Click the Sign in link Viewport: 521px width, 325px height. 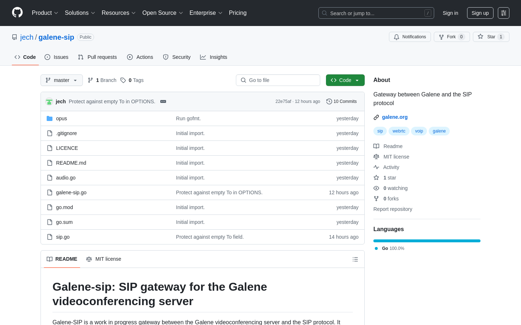(x=450, y=13)
